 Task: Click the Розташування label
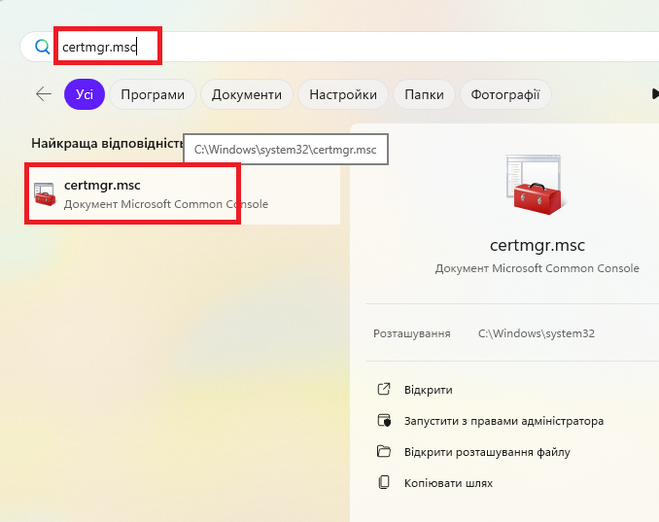[412, 333]
